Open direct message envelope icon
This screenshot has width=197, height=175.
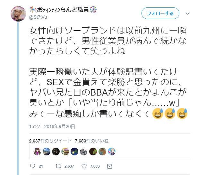pyautogui.click(x=109, y=166)
